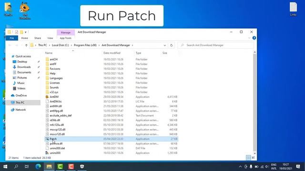Screen dimensions: 305x171
Task: Sort files by Name column
Action: point(49,53)
